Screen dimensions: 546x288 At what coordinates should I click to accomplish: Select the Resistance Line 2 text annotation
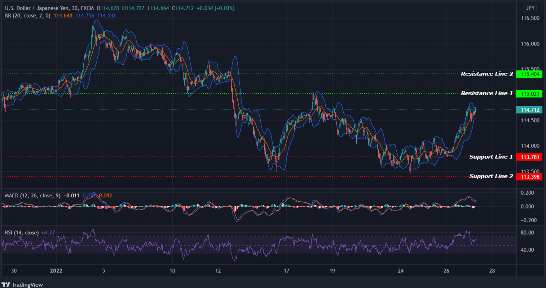[487, 74]
